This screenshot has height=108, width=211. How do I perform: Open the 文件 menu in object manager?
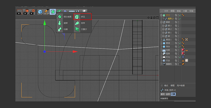166,11
